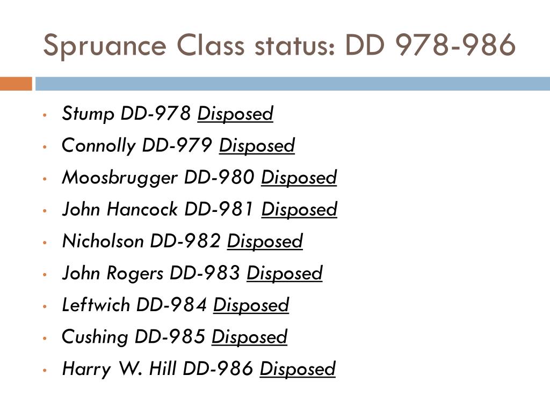Select the Disposed link for Nicholson DD-982

[x=265, y=241]
